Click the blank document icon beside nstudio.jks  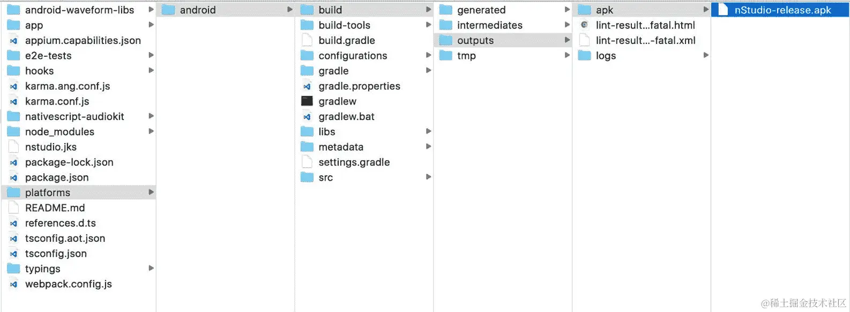(14, 147)
